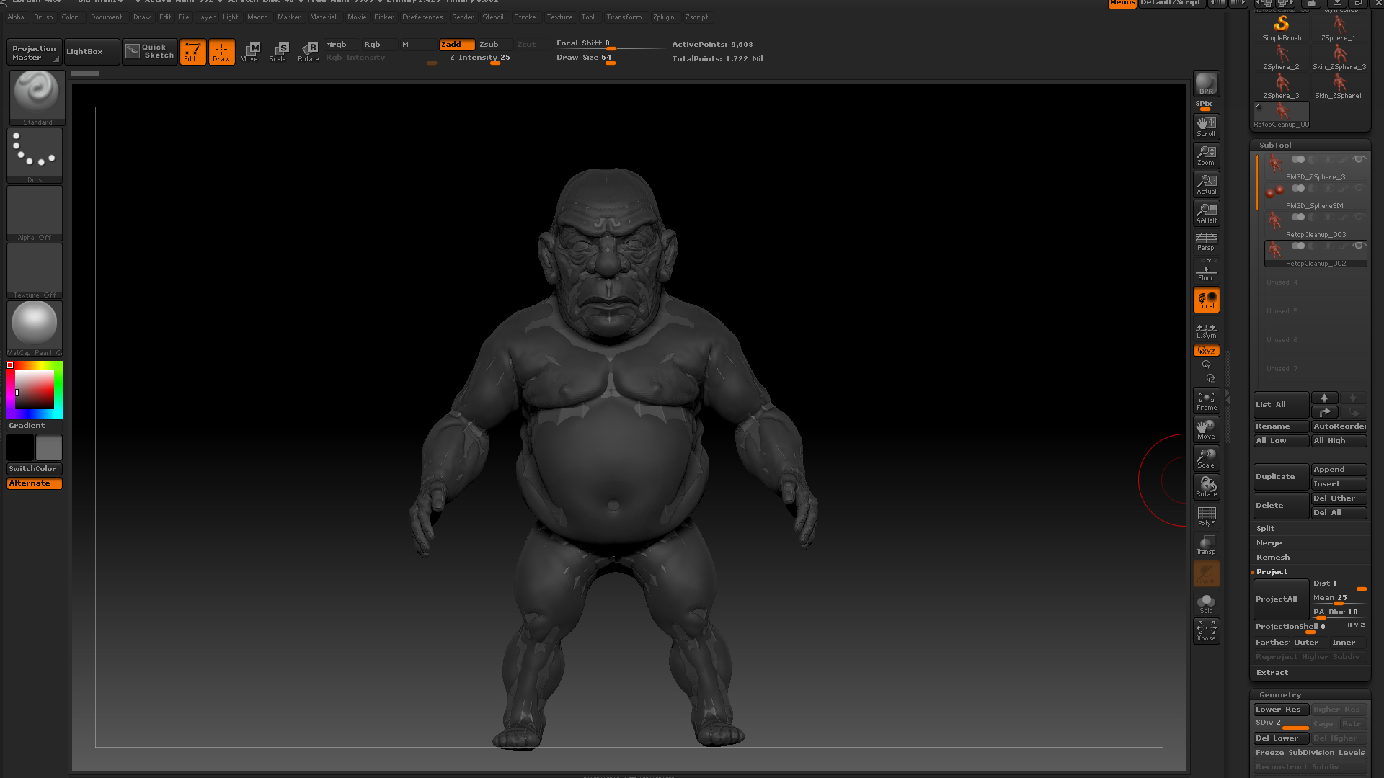Open the Alpha Off picker

tap(35, 213)
